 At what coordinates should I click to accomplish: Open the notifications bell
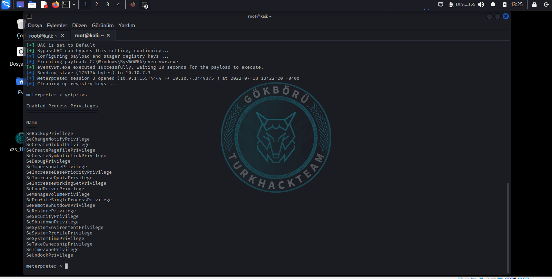click(x=493, y=4)
